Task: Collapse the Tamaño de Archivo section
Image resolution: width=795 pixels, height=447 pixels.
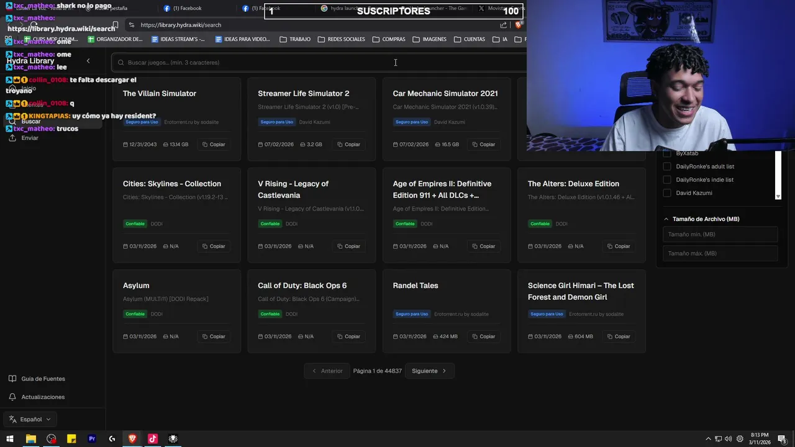Action: [x=702, y=219]
